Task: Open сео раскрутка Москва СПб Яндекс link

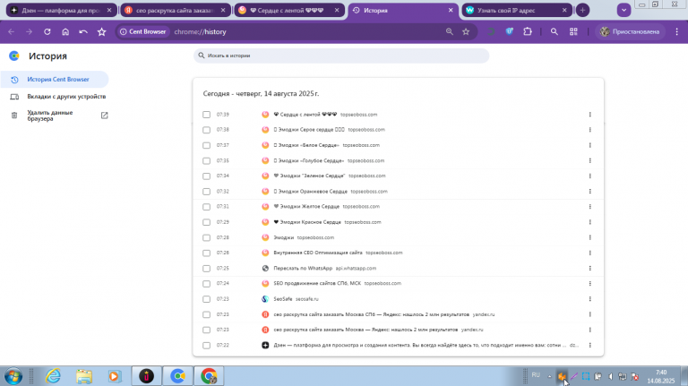Action: [x=371, y=314]
